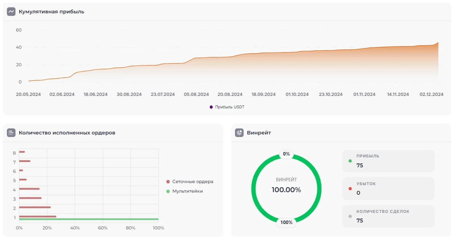Click the Количество сделок stat card
Viewport: 454px width, 240px height.
pyautogui.click(x=388, y=216)
